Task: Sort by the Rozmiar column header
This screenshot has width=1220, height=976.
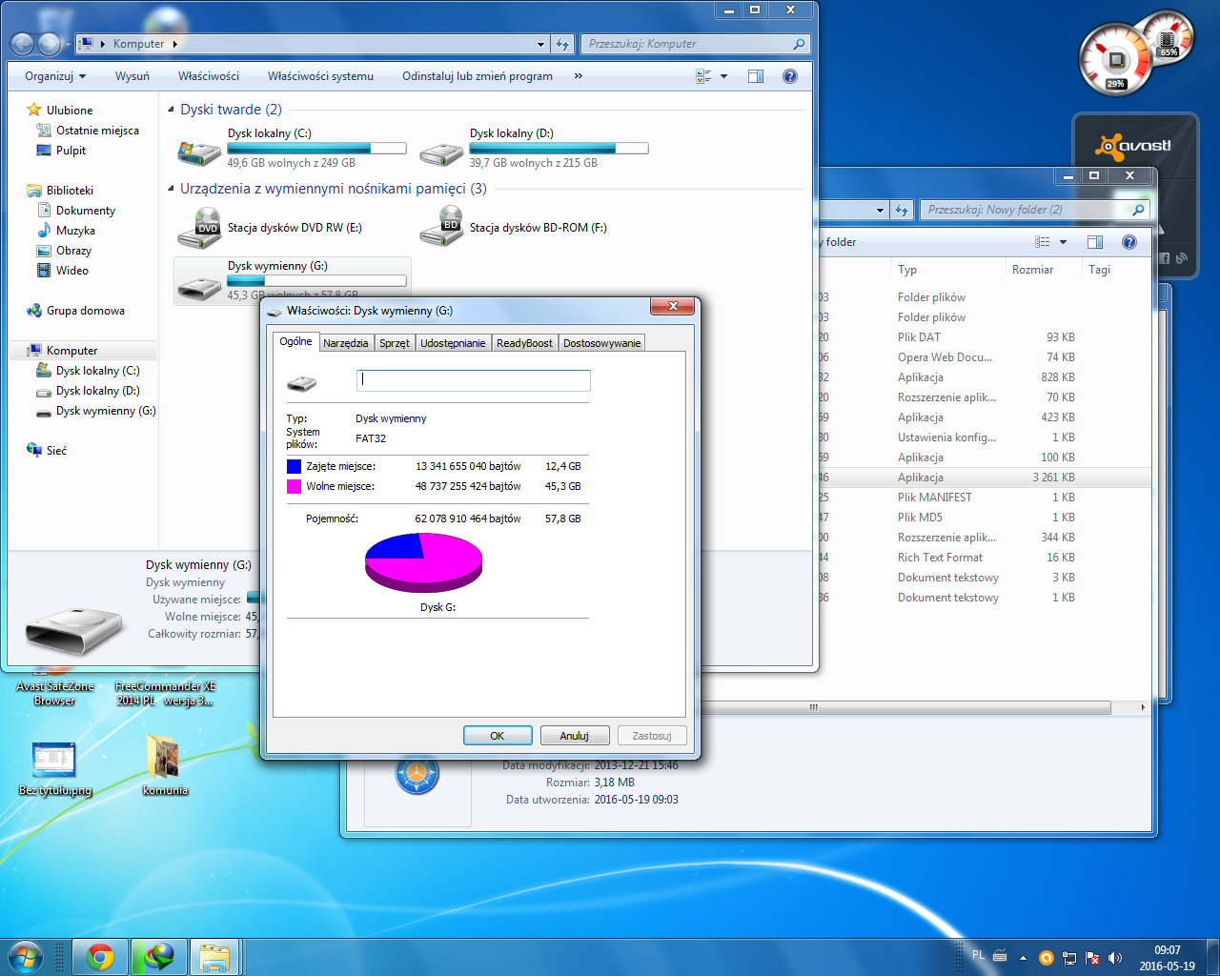Action: point(1033,270)
